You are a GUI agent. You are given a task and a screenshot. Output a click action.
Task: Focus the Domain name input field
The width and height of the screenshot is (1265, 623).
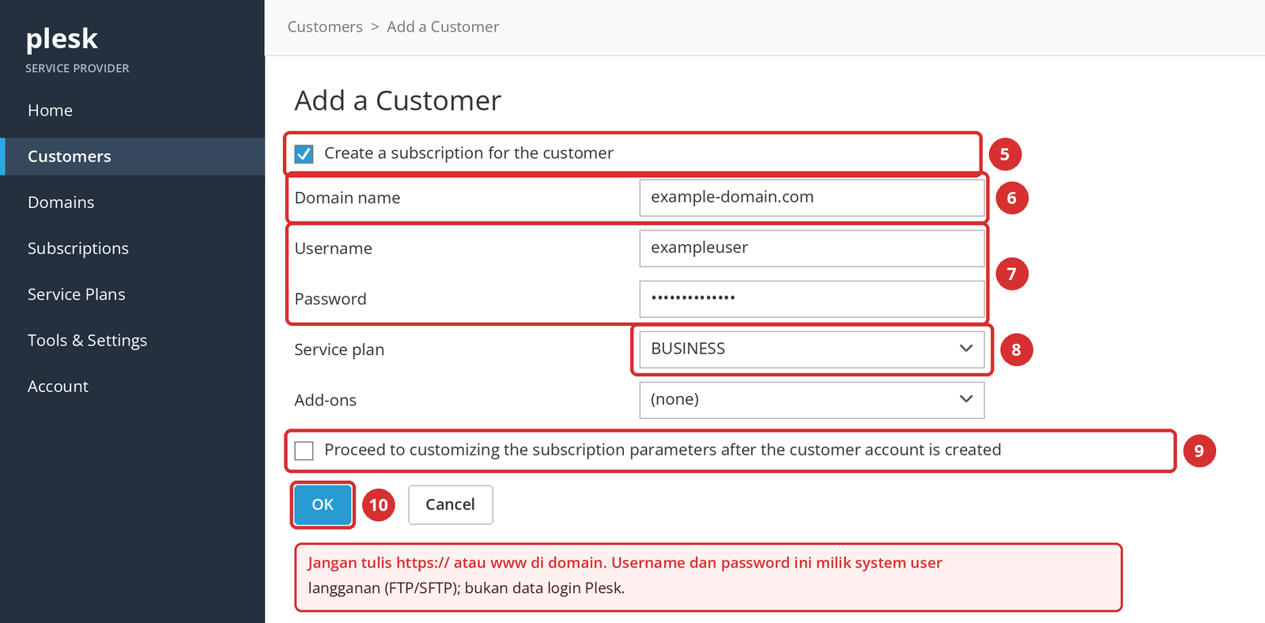pyautogui.click(x=812, y=198)
